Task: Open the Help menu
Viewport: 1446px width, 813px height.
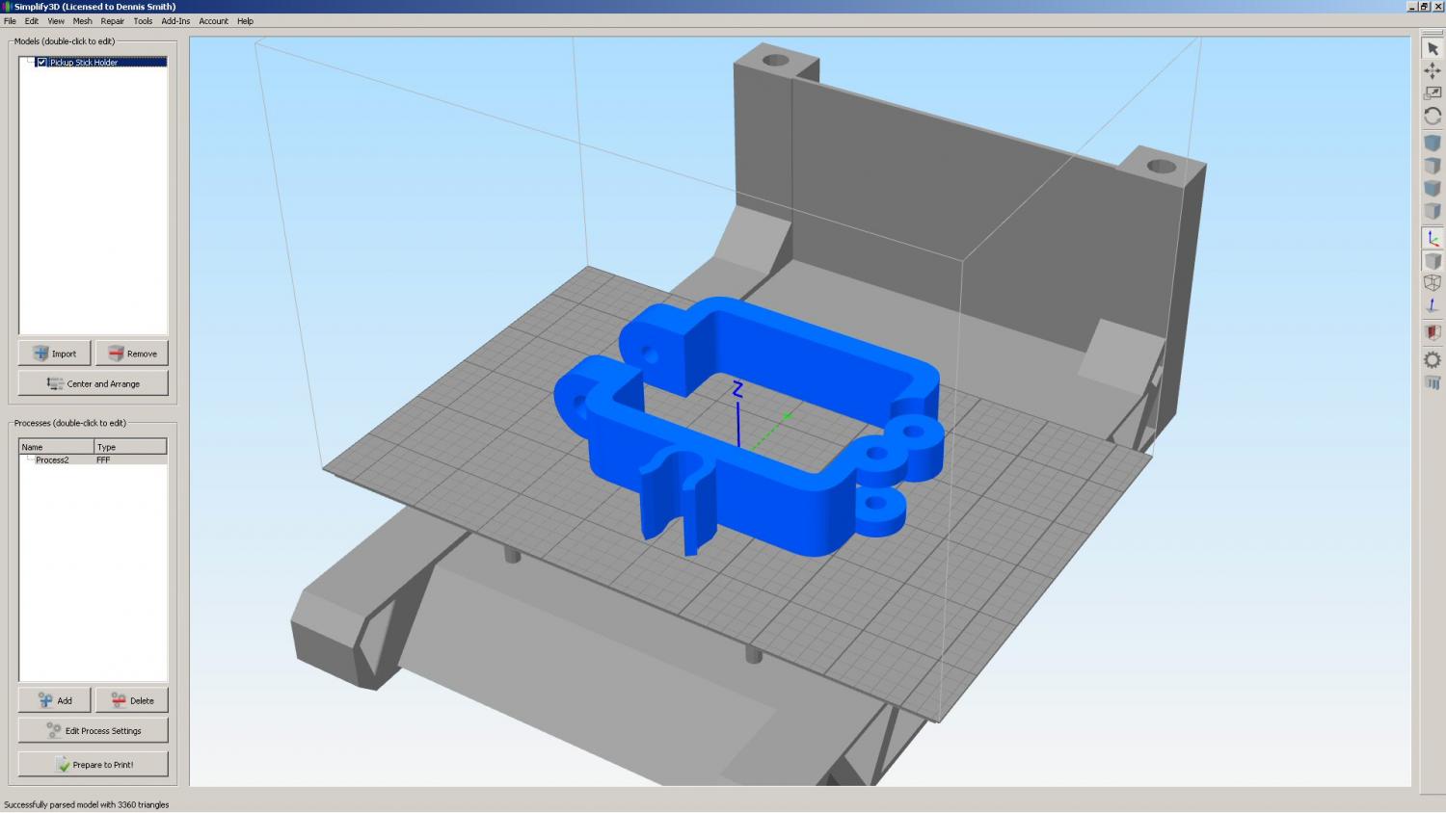Action: click(x=245, y=21)
